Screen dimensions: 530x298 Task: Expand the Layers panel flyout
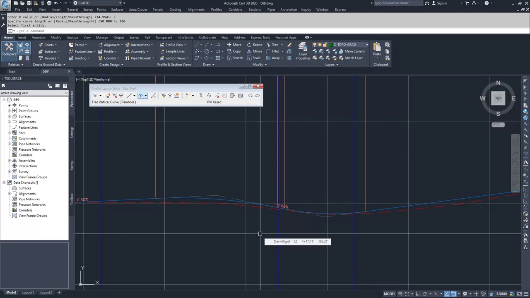pos(332,65)
